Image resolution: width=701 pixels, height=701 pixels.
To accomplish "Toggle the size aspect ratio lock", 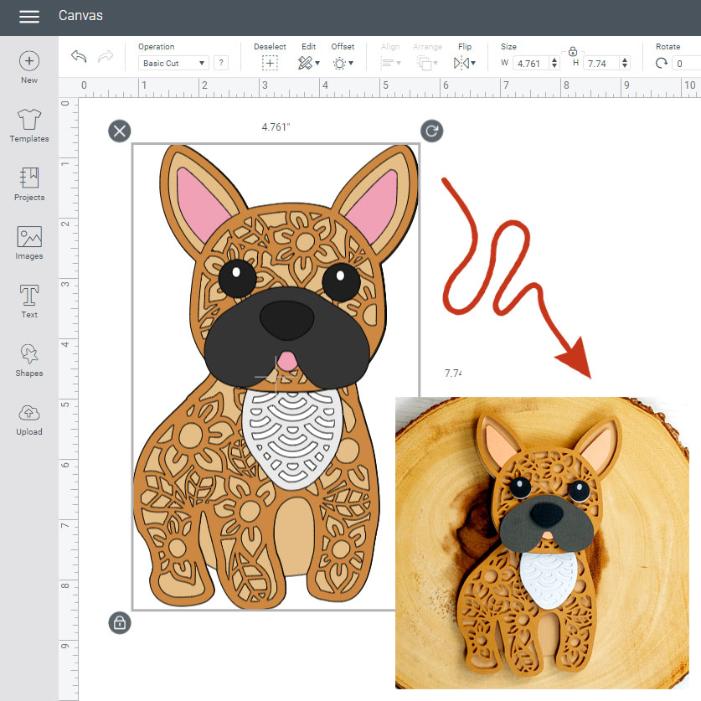I will point(573,52).
